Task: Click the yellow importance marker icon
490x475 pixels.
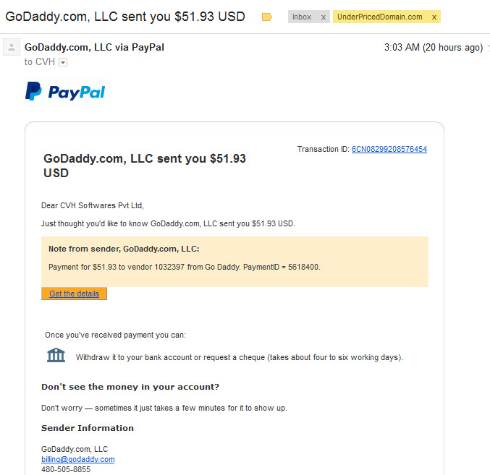Action: point(266,17)
